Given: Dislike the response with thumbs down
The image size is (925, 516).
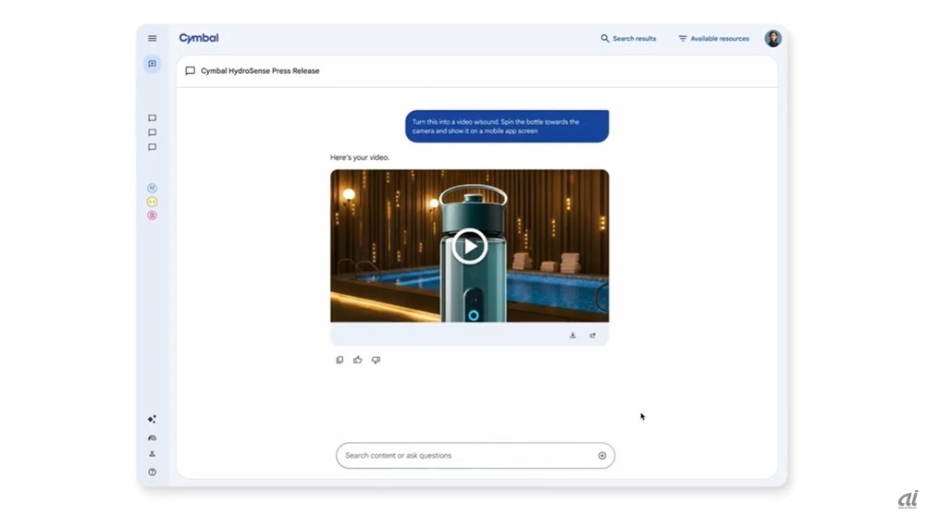Looking at the screenshot, I should (376, 360).
